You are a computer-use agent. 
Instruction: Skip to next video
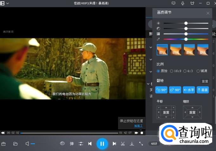click(x=114, y=144)
